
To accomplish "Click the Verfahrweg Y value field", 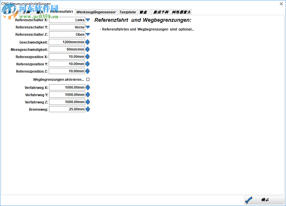I will click(x=67, y=95).
